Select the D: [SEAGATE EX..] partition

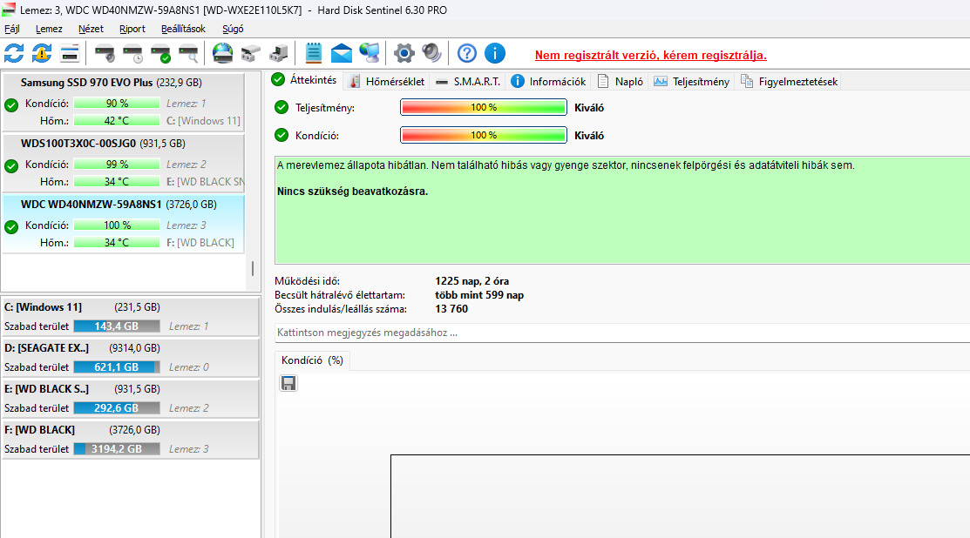pos(130,358)
